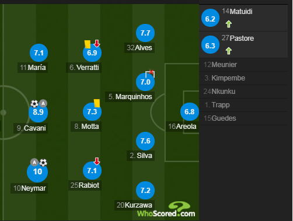This screenshot has height=221, width=293.
Task: Click Neymar's goal ball icon
Action: (43, 163)
